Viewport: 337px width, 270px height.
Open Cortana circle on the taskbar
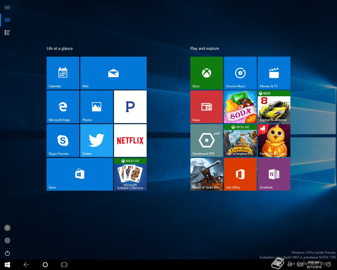(x=45, y=265)
